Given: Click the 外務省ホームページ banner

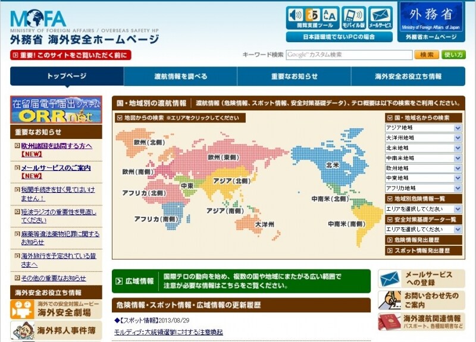Looking at the screenshot, I should click(x=431, y=22).
